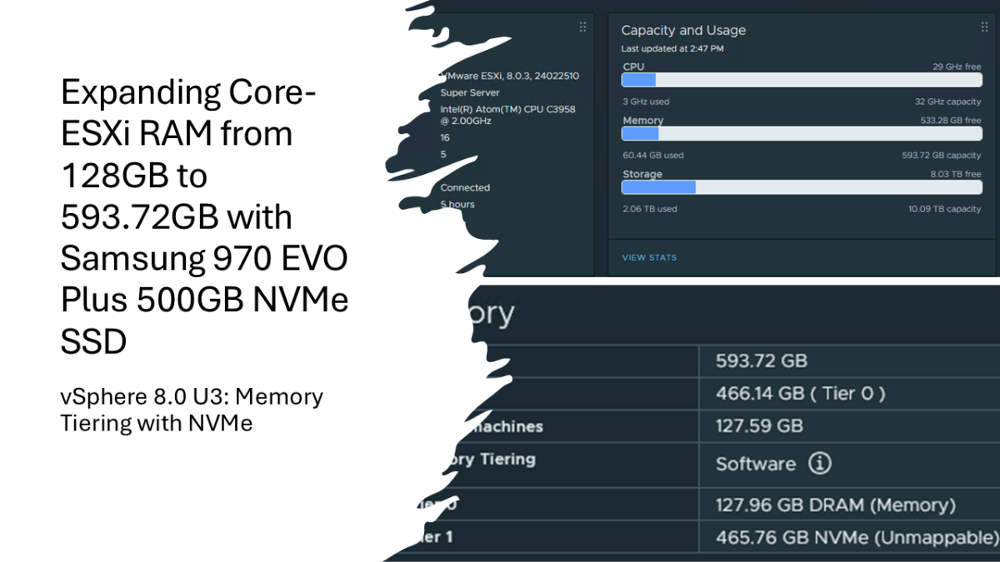Select the Capacity and Usage heading

click(683, 30)
